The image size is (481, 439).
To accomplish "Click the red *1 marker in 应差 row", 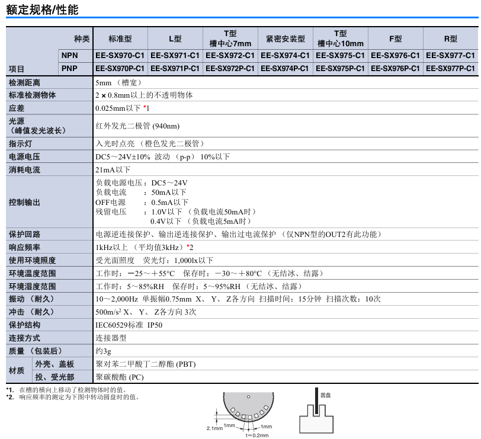I will (x=146, y=108).
